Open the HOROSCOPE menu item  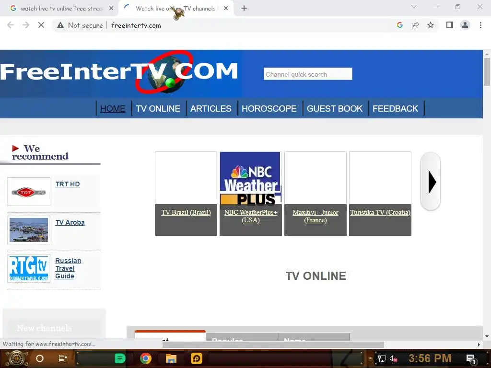coord(269,109)
